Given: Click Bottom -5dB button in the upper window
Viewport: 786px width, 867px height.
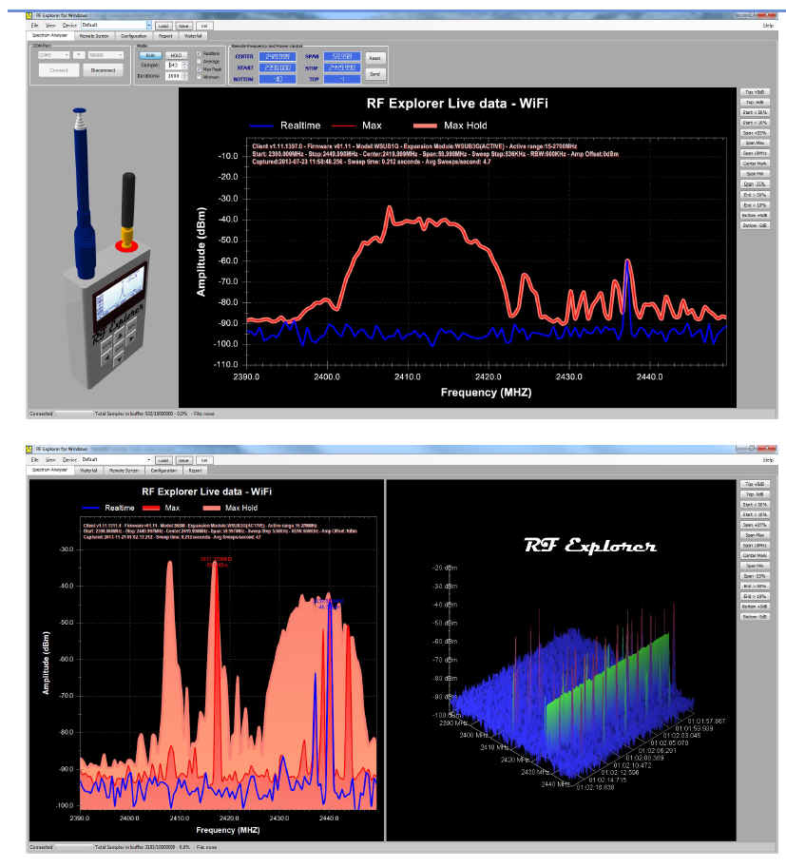Looking at the screenshot, I should (x=755, y=225).
